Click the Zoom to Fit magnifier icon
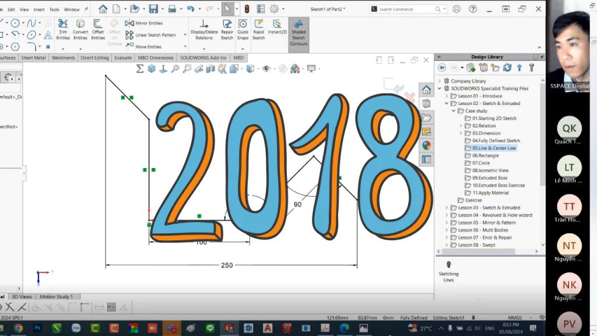This screenshot has height=336, width=597. click(x=175, y=69)
